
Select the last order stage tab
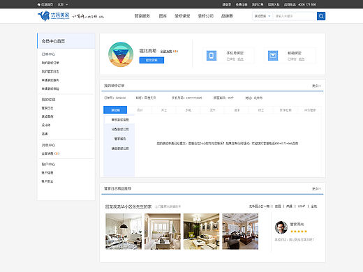[310, 110]
